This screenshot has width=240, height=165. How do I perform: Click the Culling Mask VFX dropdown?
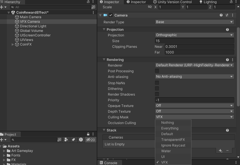point(194,117)
